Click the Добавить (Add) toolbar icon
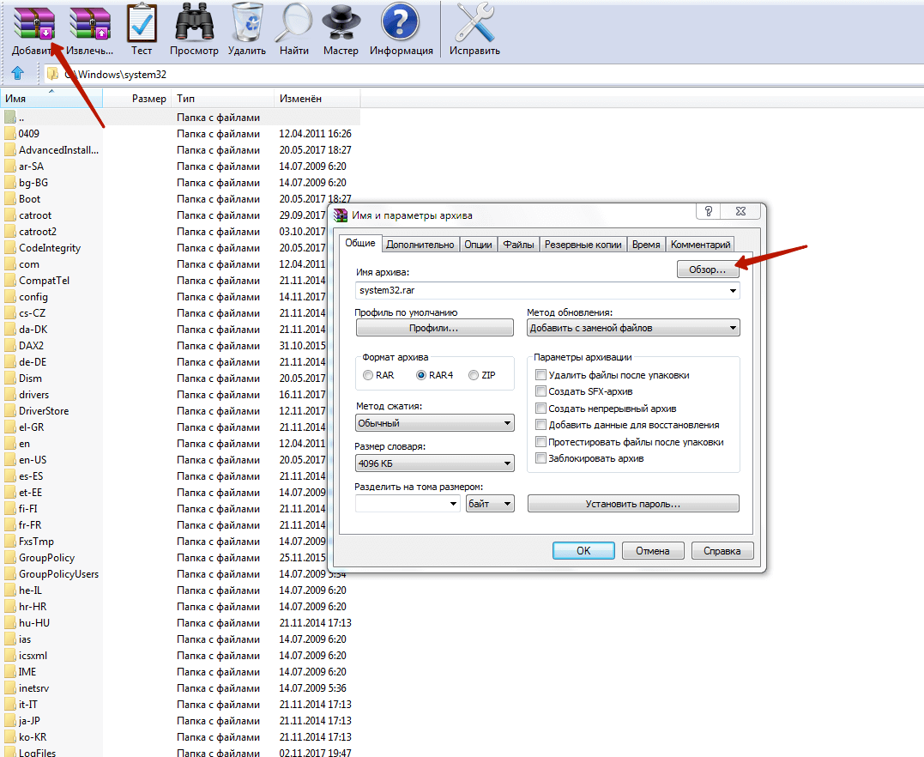 click(33, 23)
